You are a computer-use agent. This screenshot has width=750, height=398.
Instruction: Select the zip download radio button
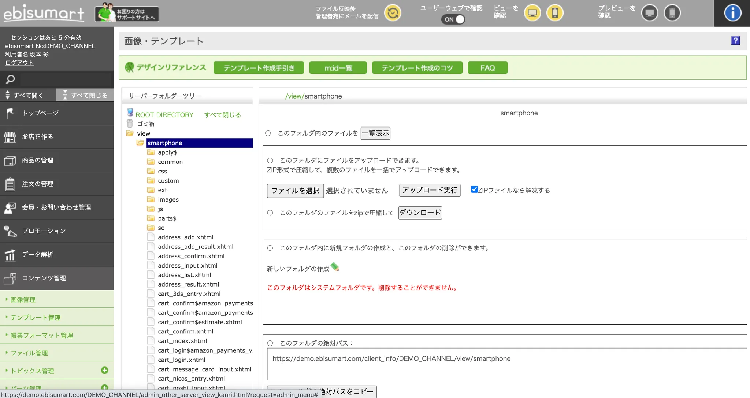click(x=270, y=213)
